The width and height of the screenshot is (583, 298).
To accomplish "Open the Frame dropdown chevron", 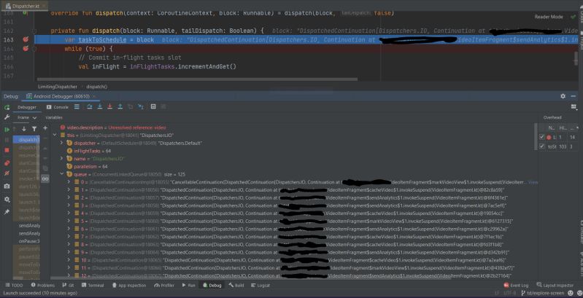I will click(34, 117).
